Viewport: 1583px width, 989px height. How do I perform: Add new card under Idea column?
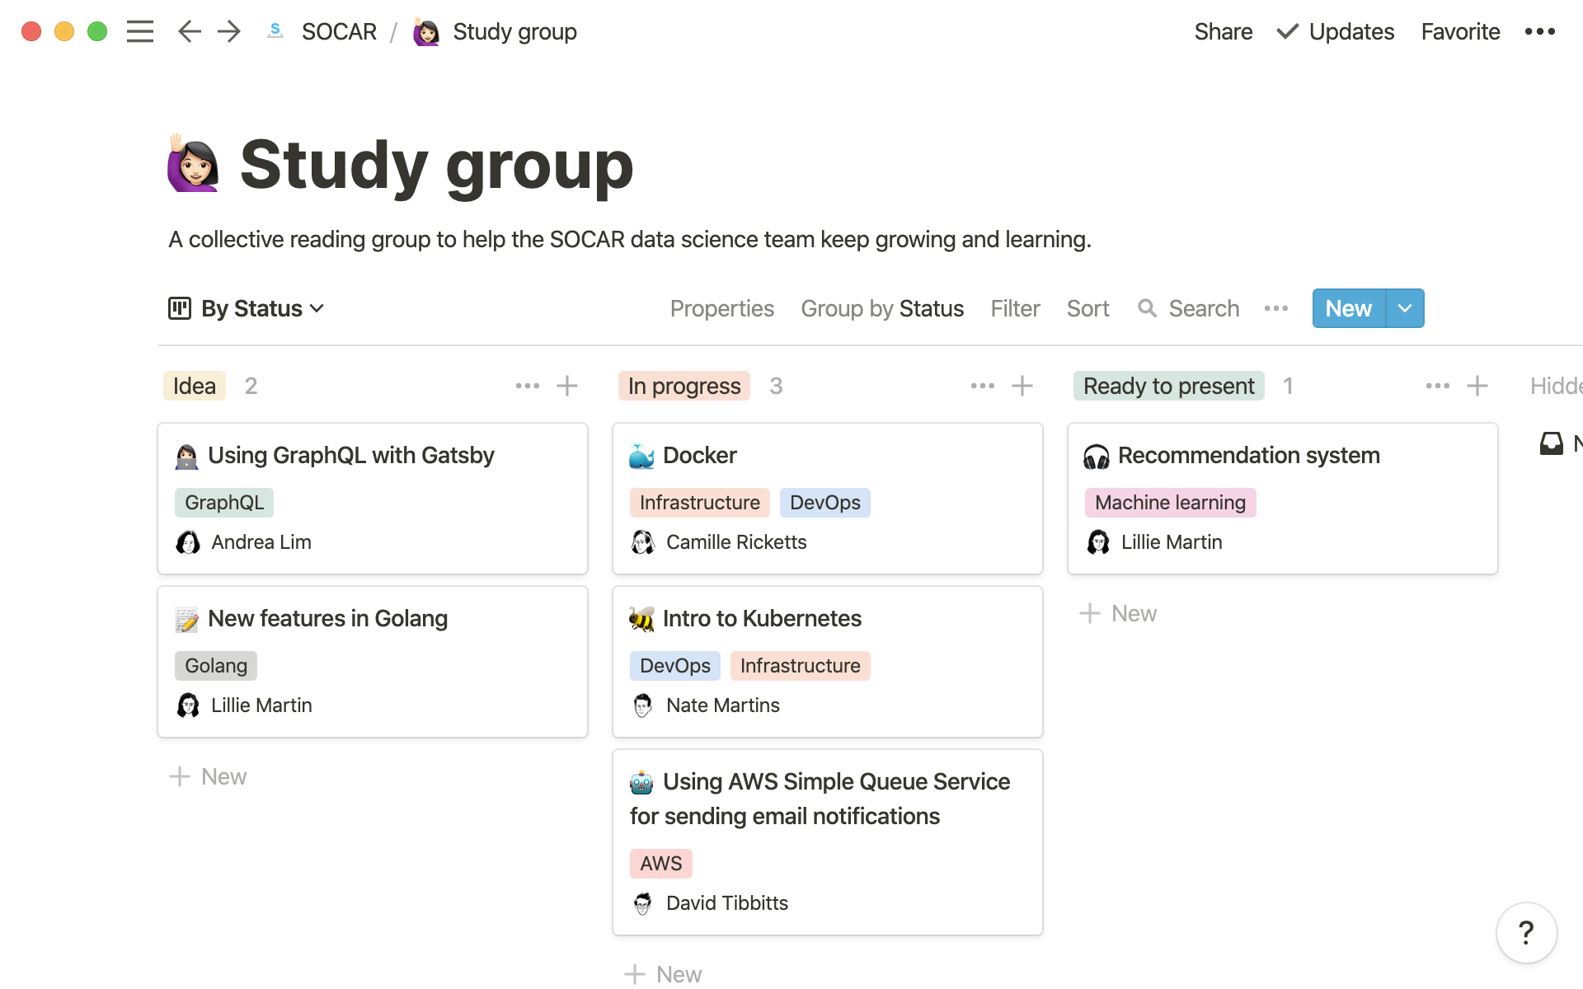coord(208,776)
